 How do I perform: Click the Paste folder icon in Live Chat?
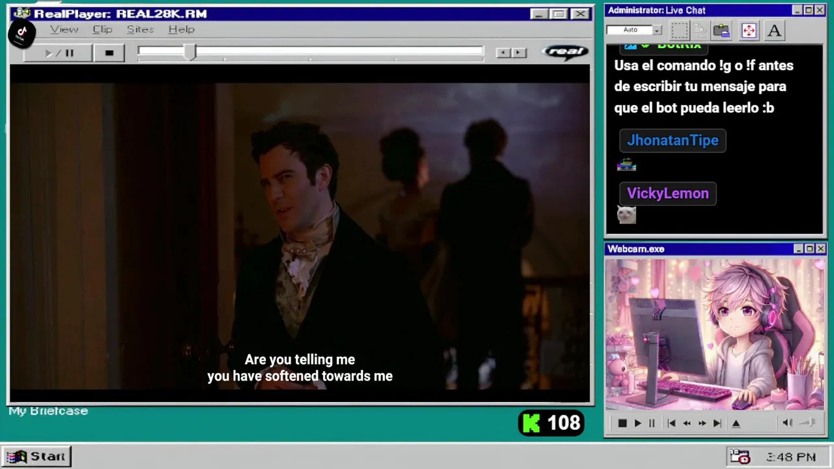click(721, 30)
